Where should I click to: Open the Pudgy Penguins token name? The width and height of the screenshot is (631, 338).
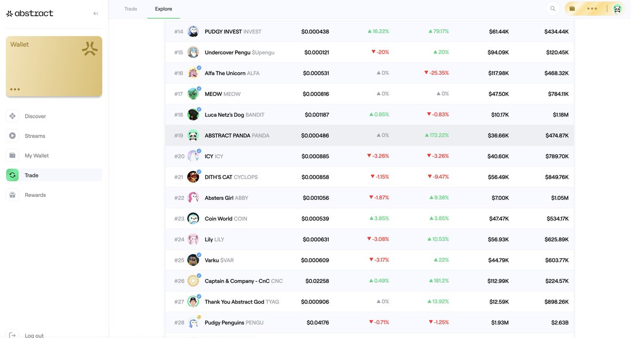point(224,323)
